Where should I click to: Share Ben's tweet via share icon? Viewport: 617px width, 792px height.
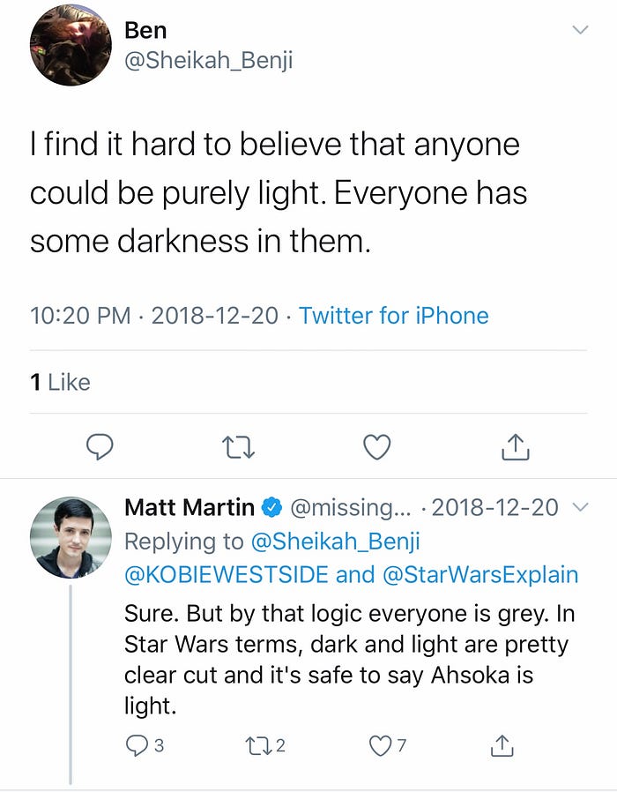(516, 448)
